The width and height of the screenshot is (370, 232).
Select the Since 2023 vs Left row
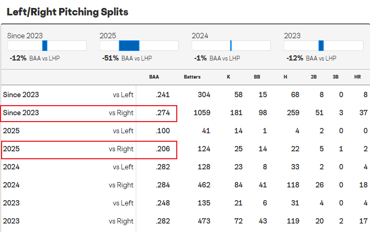point(185,94)
